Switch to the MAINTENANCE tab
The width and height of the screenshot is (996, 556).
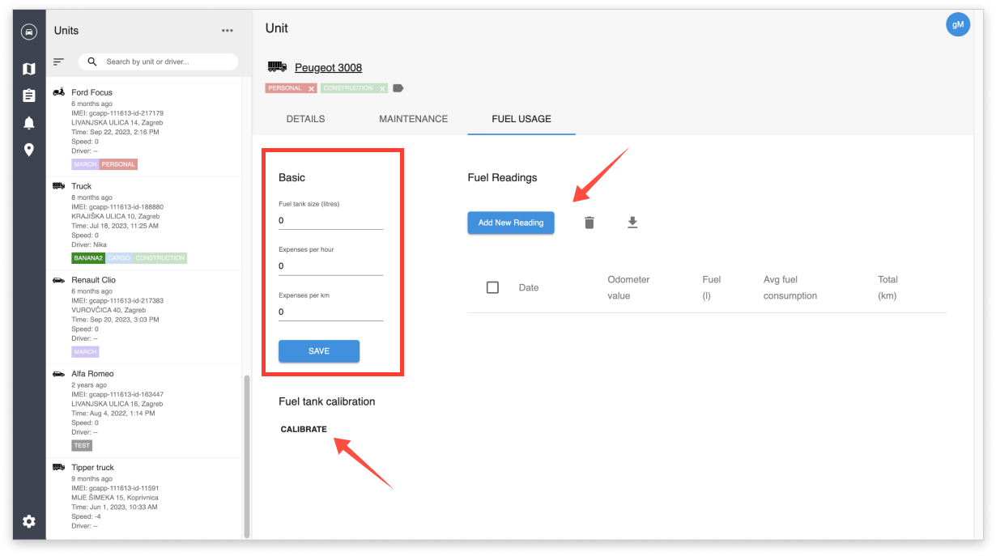[x=413, y=118]
